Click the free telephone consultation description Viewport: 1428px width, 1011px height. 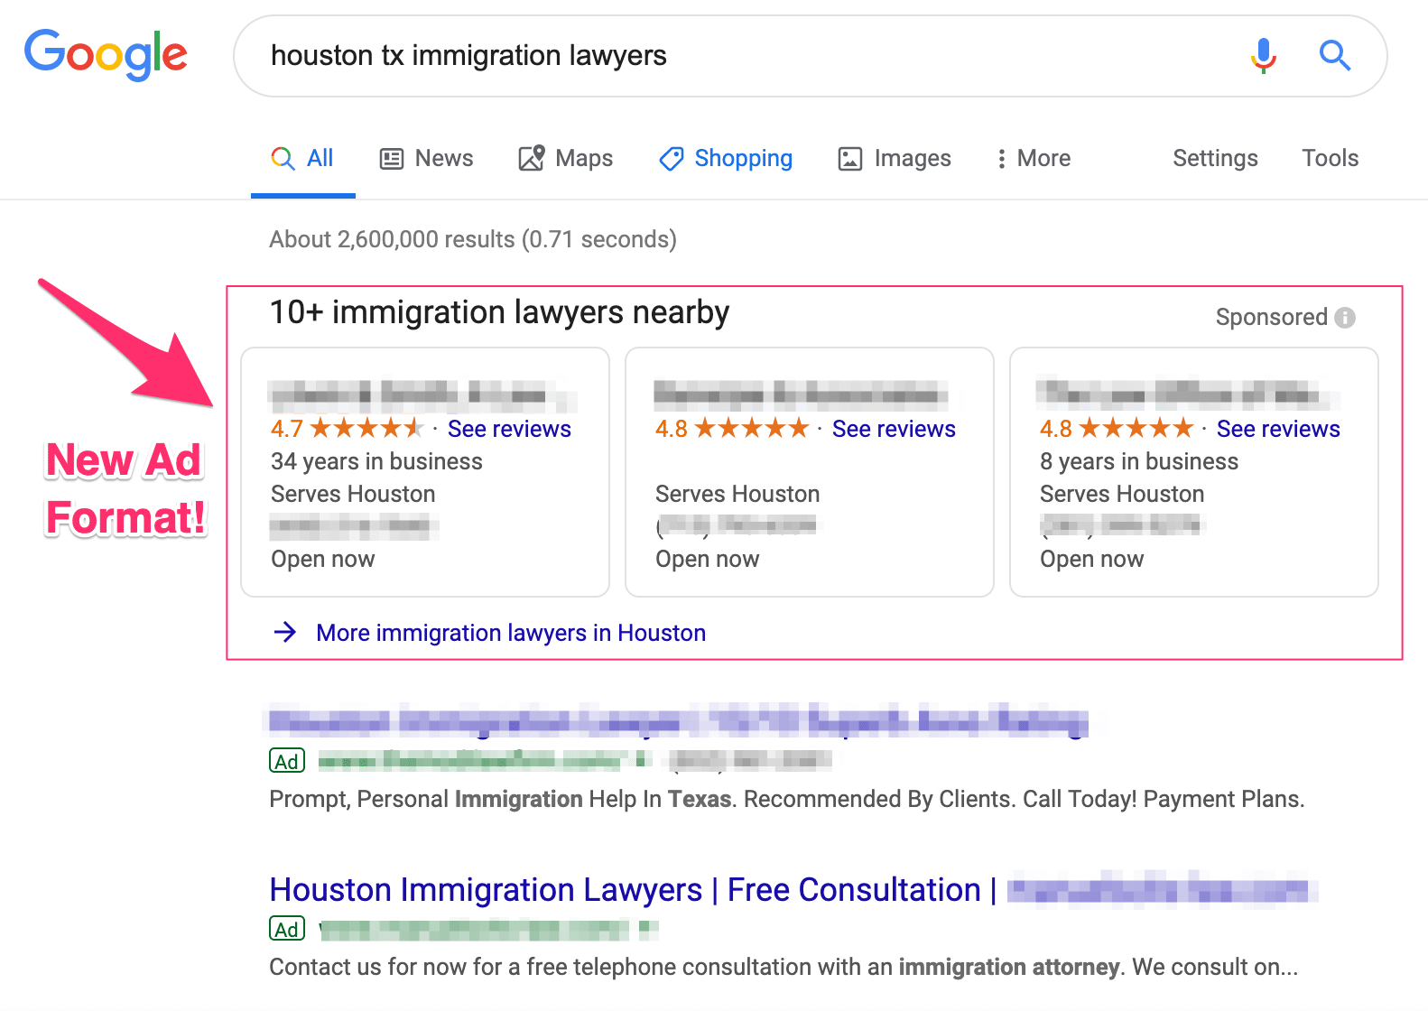[x=784, y=968]
